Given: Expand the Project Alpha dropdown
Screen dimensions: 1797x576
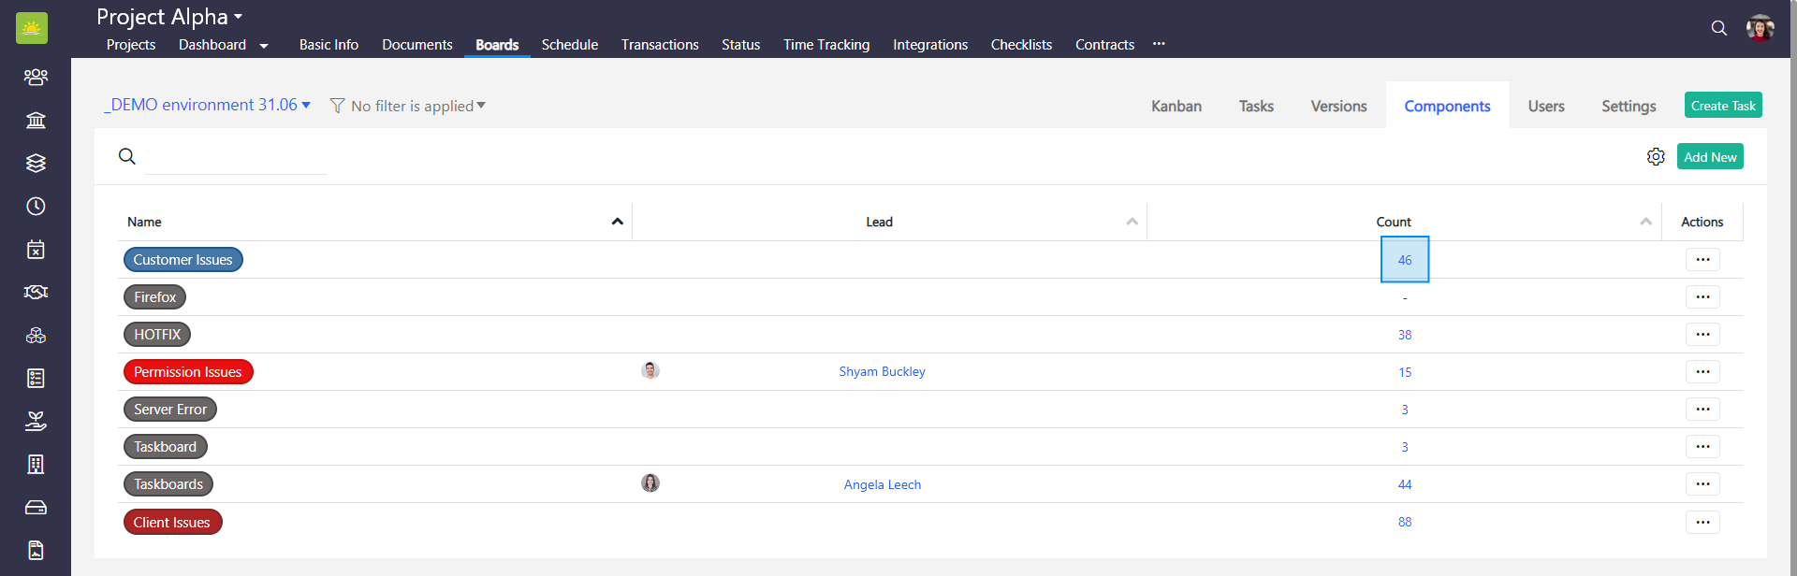Looking at the screenshot, I should [239, 17].
